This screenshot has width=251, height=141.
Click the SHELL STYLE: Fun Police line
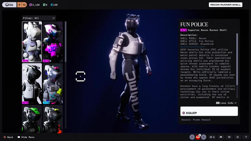point(197,41)
